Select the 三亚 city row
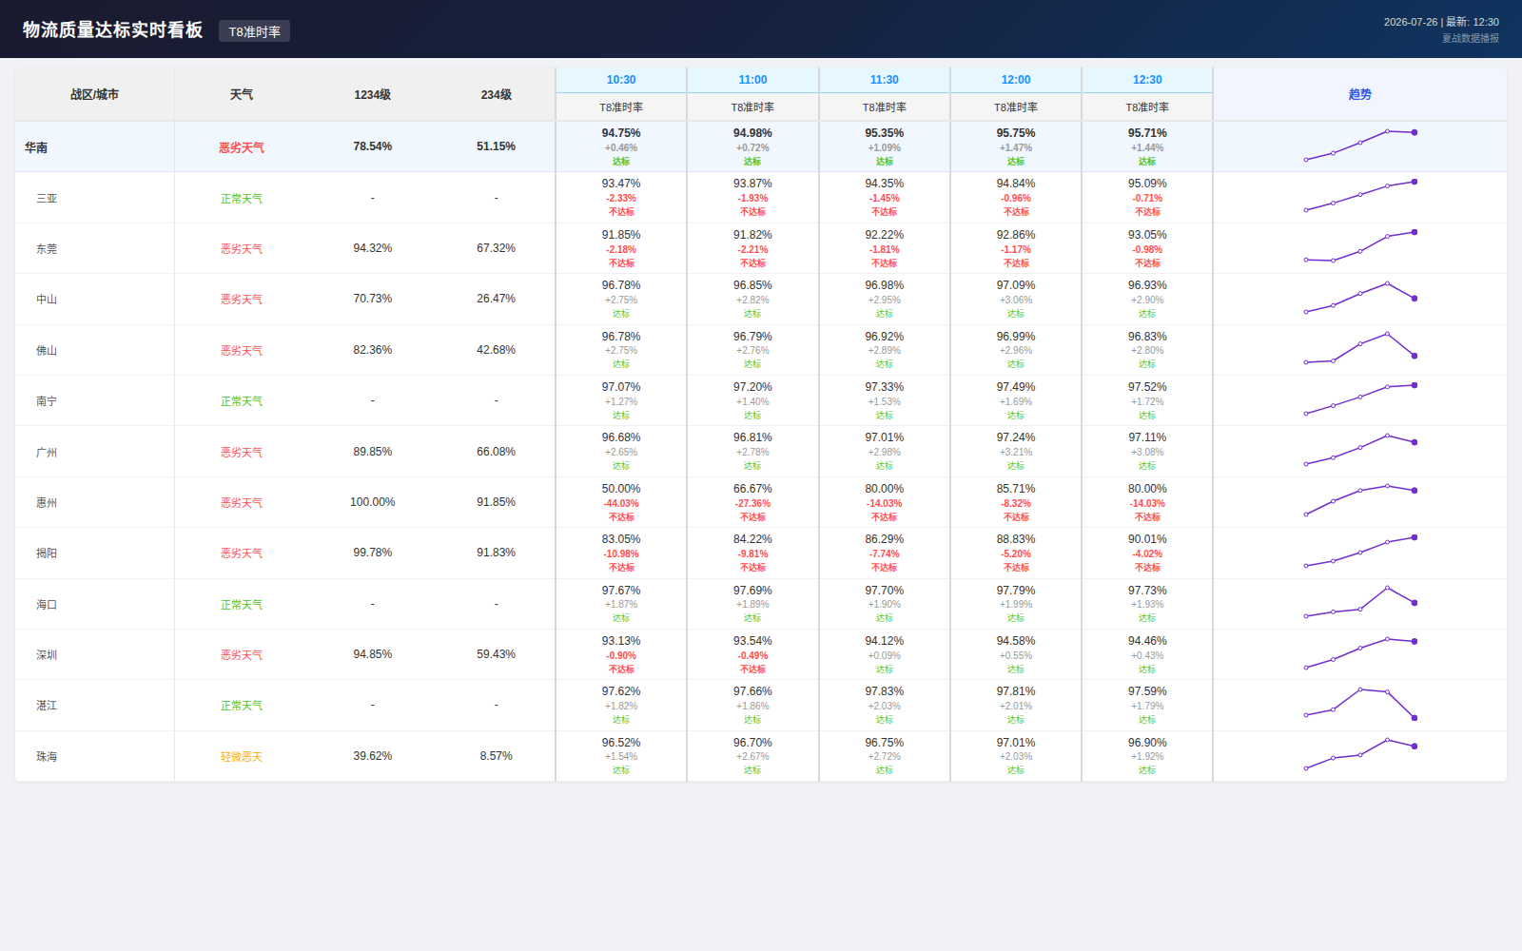 click(761, 198)
